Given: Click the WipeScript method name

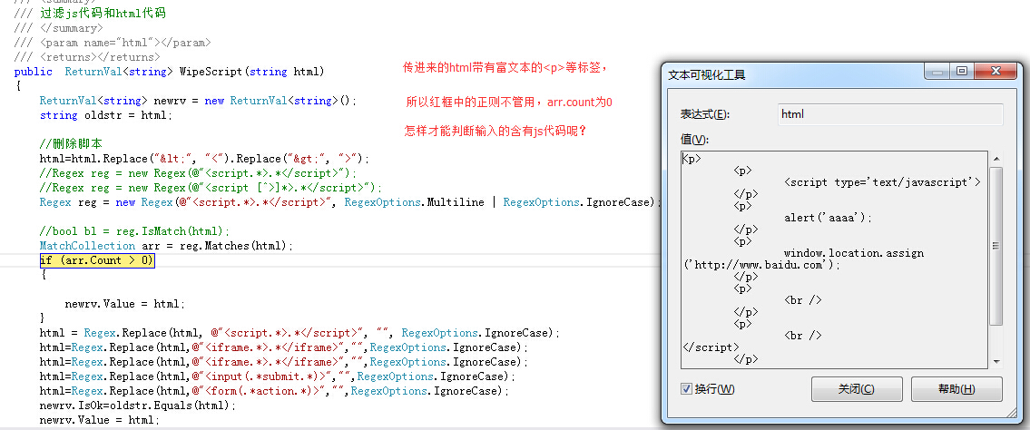Looking at the screenshot, I should coord(211,72).
